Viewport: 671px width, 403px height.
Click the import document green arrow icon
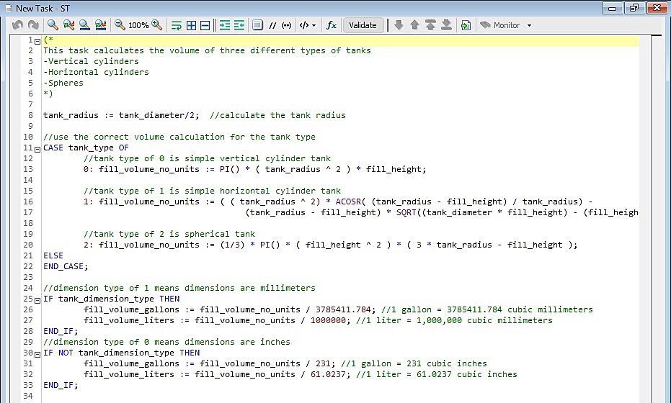tap(466, 25)
